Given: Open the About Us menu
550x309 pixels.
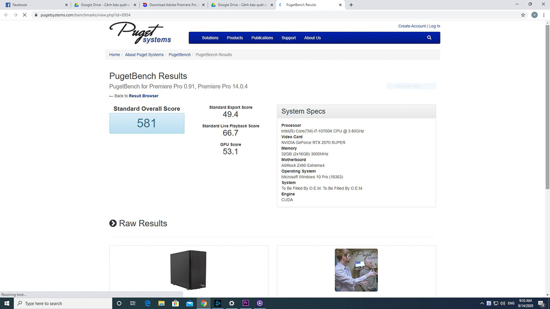Looking at the screenshot, I should (x=312, y=38).
